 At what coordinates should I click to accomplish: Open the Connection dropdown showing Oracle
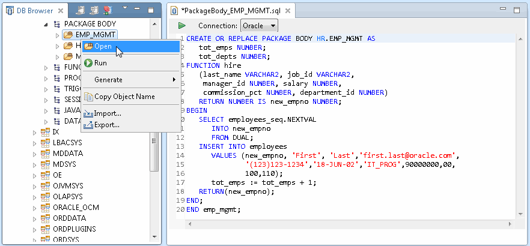tap(259, 26)
